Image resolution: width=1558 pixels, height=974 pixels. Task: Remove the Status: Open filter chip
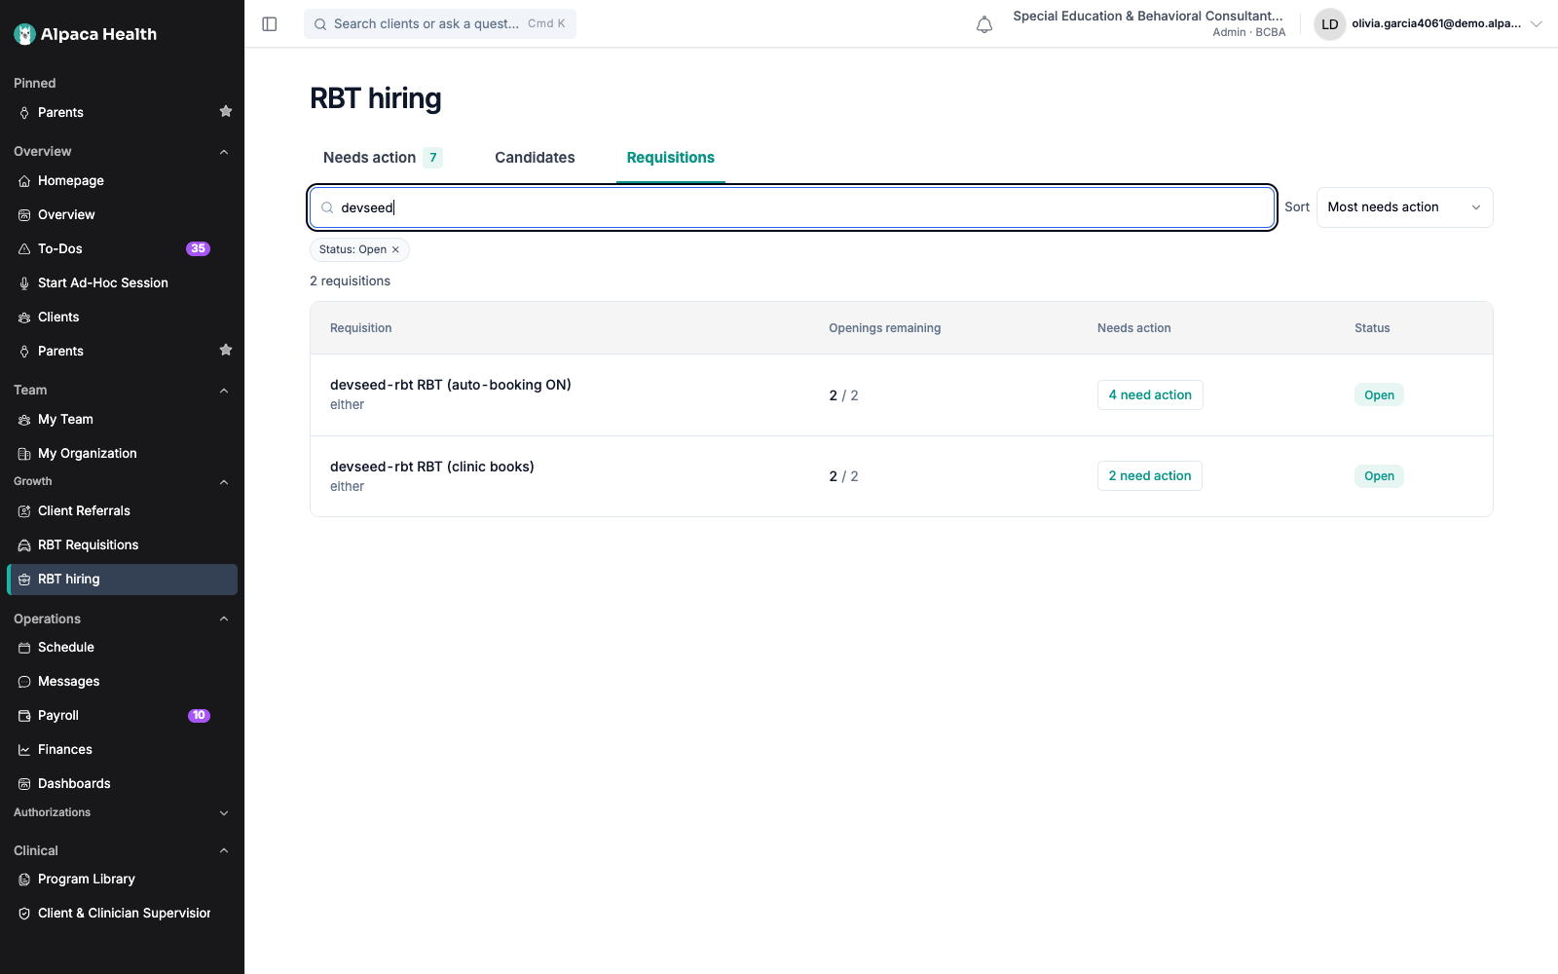tap(395, 250)
